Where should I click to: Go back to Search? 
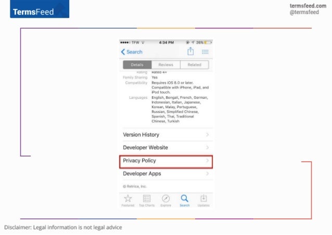click(x=132, y=52)
